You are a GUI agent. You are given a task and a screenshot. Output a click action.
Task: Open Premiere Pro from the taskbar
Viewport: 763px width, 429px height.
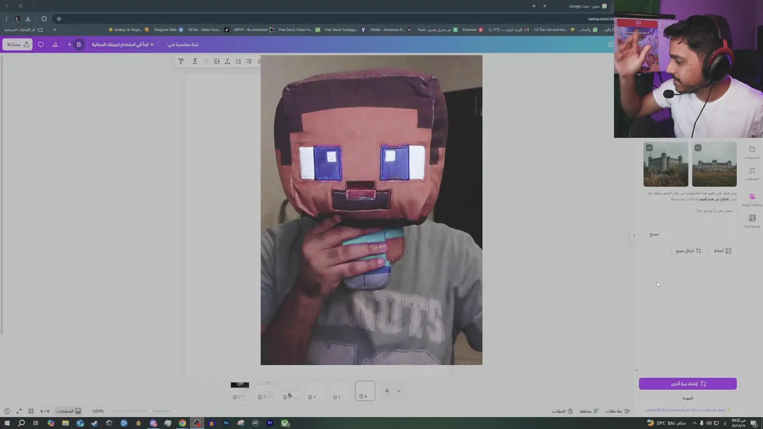(270, 423)
